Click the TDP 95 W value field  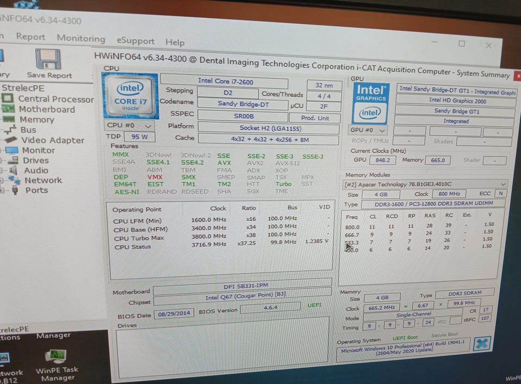point(139,137)
